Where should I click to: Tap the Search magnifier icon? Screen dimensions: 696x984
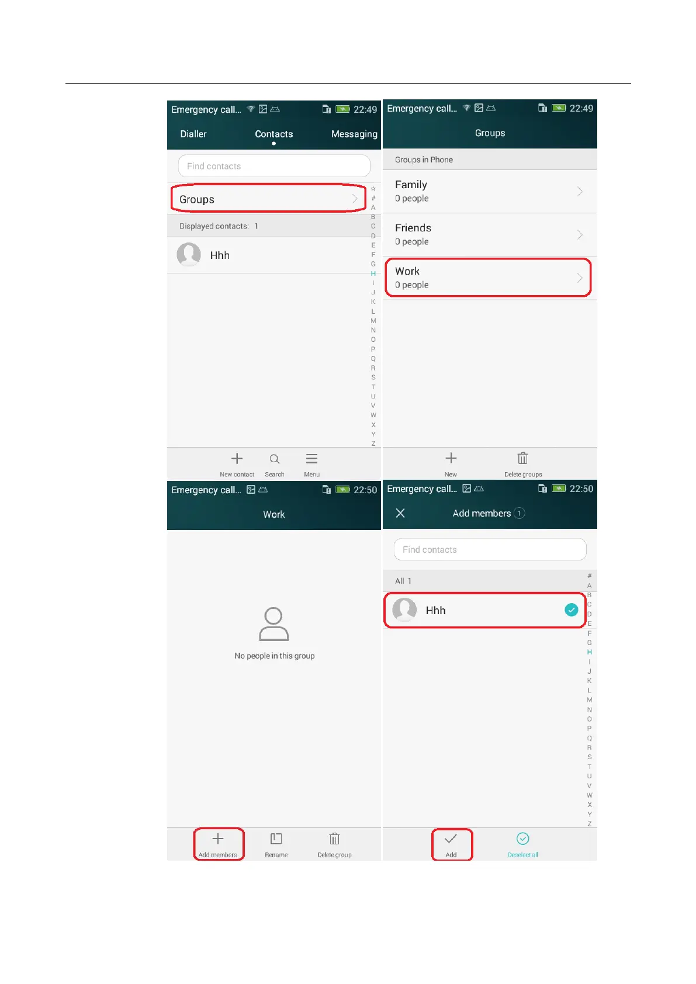275,459
